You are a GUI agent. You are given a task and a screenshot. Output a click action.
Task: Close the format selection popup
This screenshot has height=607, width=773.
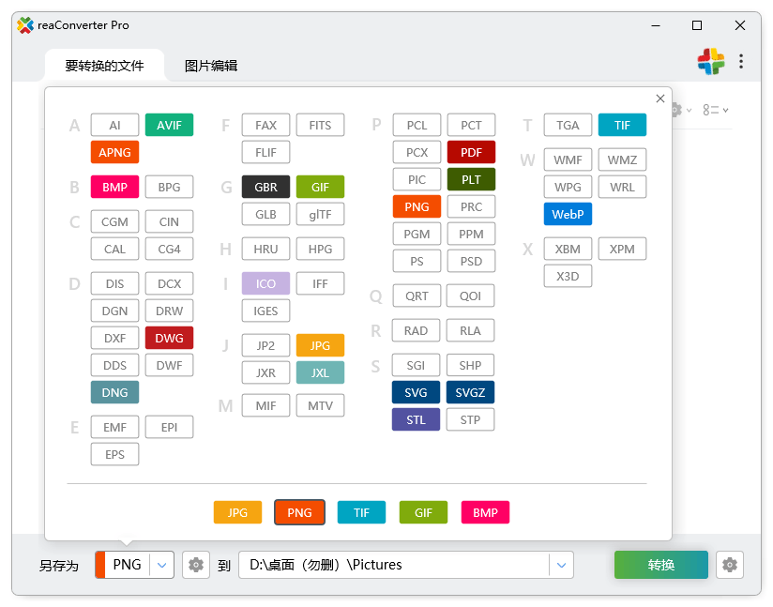point(659,99)
